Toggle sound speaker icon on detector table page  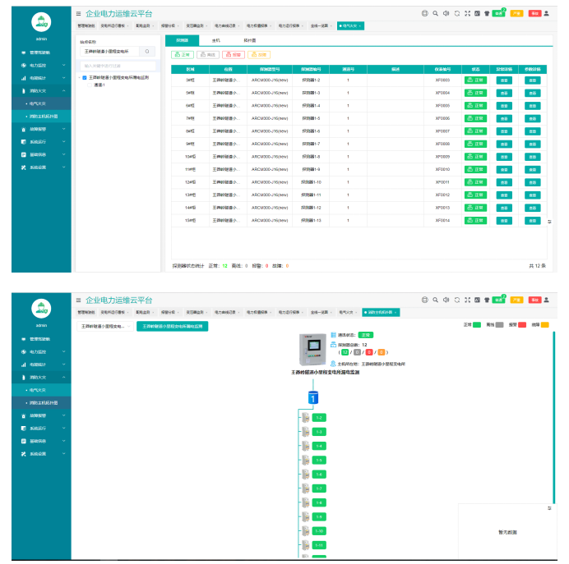tap(446, 13)
